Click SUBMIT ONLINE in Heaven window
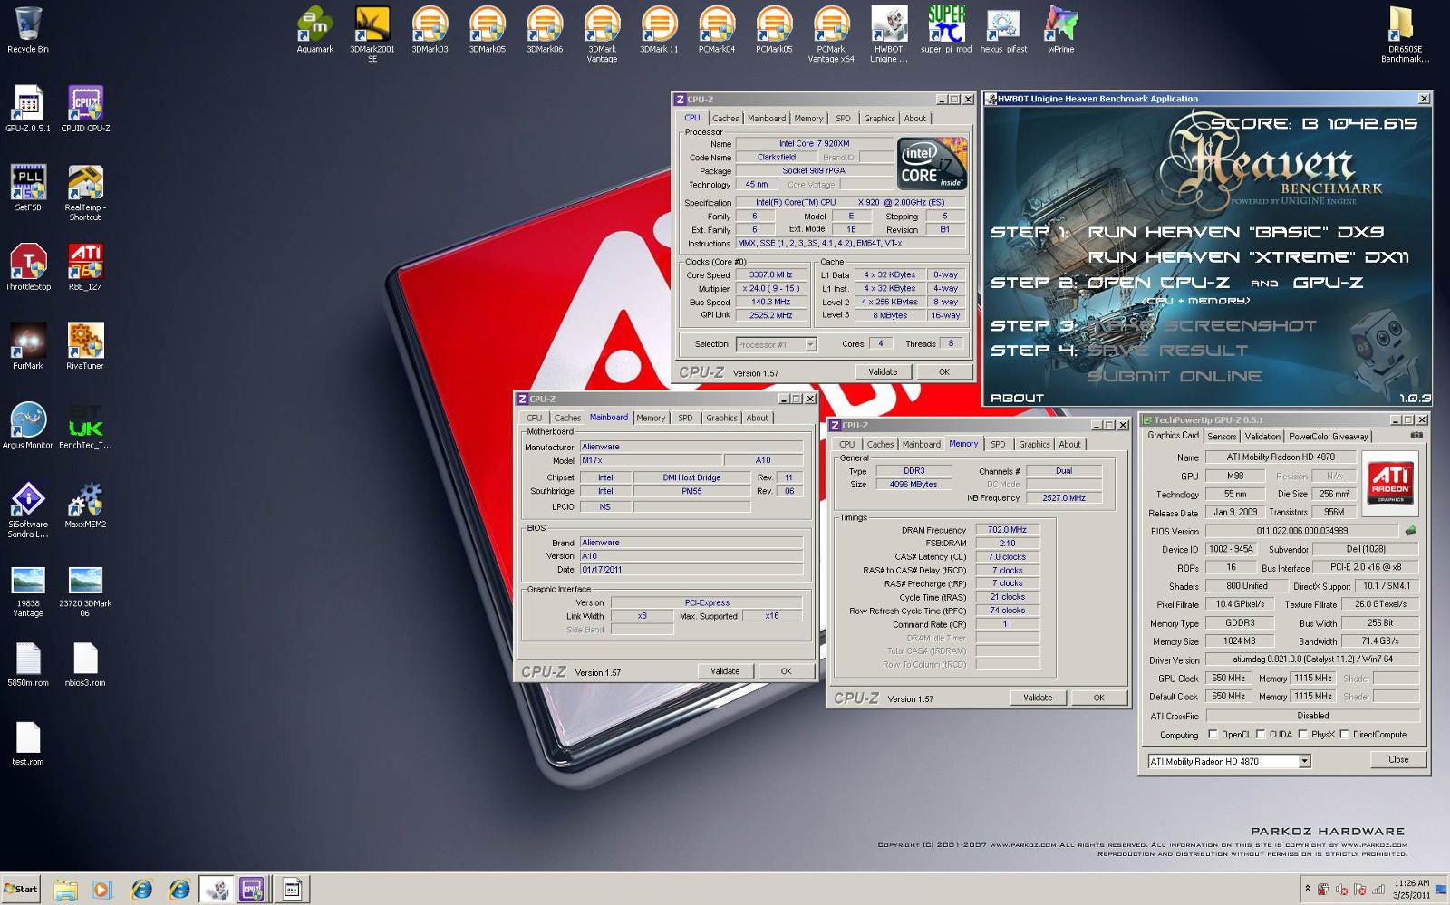Viewport: 1450px width, 905px height. 1175,376
